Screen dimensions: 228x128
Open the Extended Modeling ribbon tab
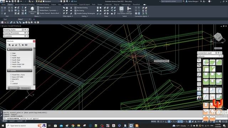point(43,5)
